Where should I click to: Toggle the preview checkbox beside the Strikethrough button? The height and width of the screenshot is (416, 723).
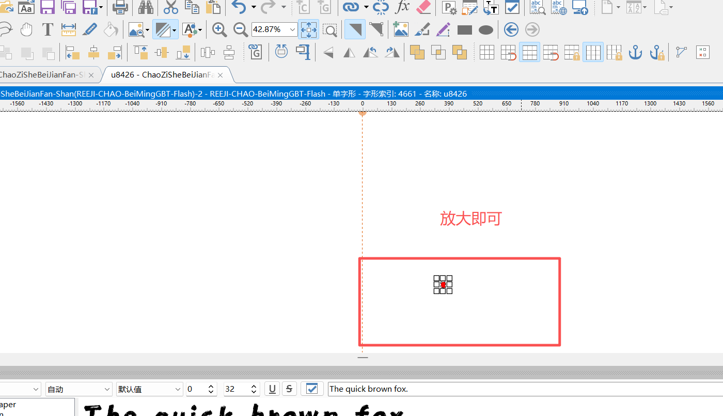click(x=312, y=389)
